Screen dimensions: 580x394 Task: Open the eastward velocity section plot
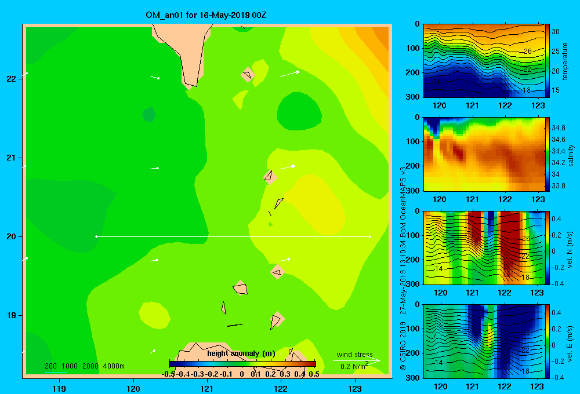pyautogui.click(x=484, y=341)
